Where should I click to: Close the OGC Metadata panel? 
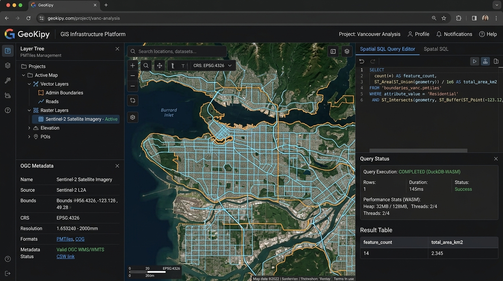pyautogui.click(x=117, y=166)
